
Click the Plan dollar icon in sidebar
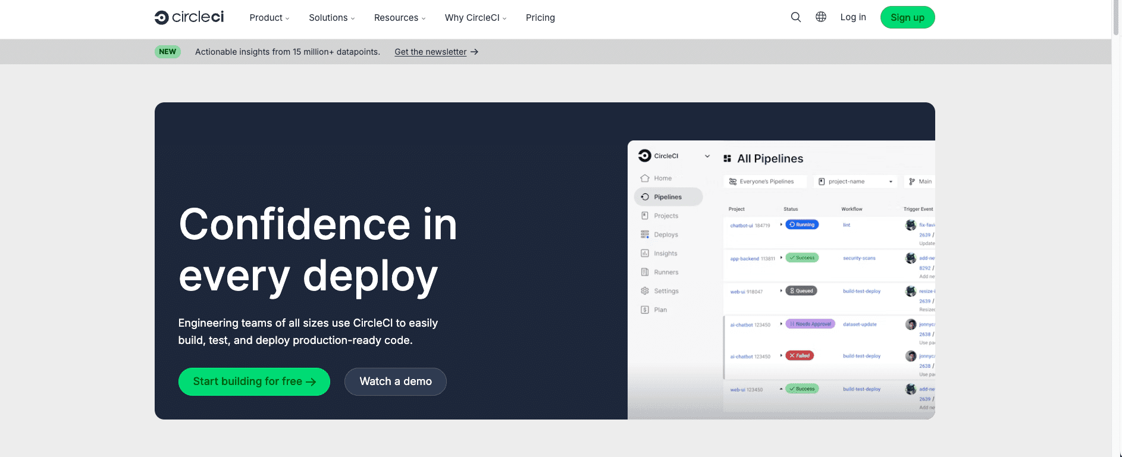(645, 309)
